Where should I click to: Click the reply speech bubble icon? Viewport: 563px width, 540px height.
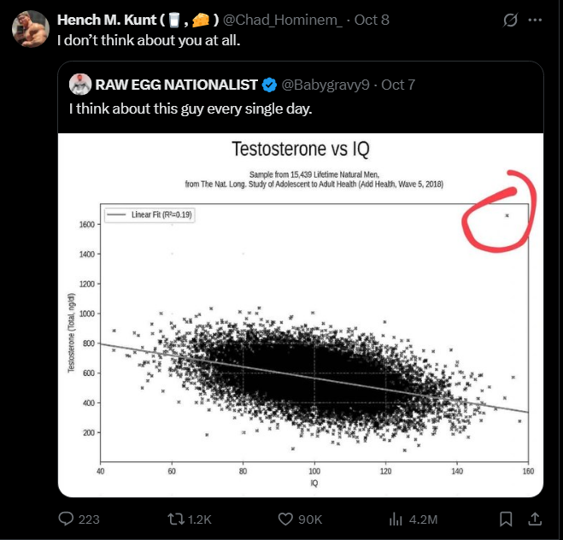pyautogui.click(x=66, y=519)
